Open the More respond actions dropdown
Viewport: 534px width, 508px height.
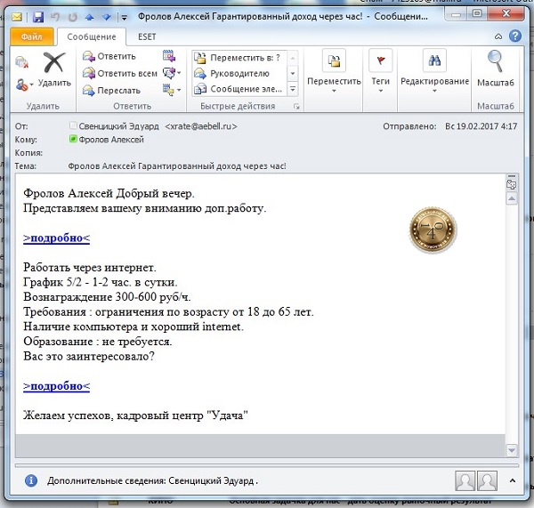click(x=172, y=90)
